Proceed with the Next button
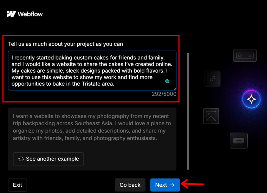Image resolution: width=267 pixels, height=193 pixels. tap(165, 185)
